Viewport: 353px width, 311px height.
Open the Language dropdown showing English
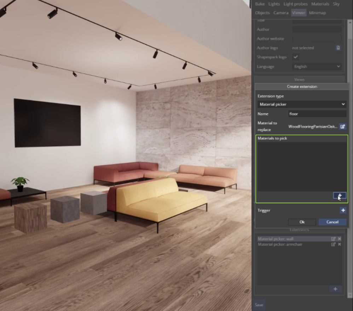click(x=317, y=67)
